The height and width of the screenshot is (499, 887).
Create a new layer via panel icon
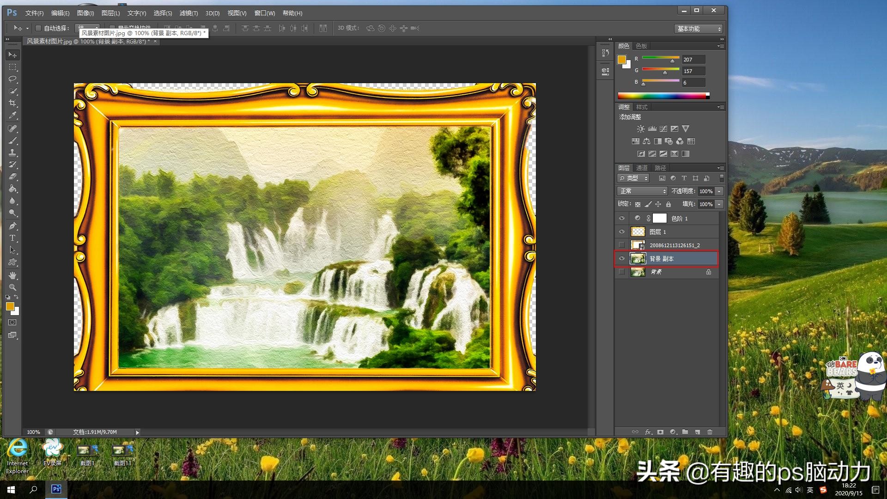pos(697,432)
